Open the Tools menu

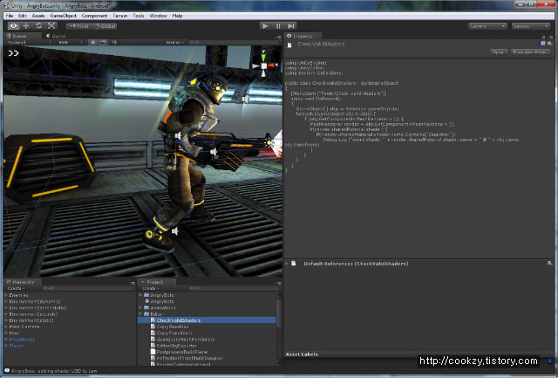point(139,16)
